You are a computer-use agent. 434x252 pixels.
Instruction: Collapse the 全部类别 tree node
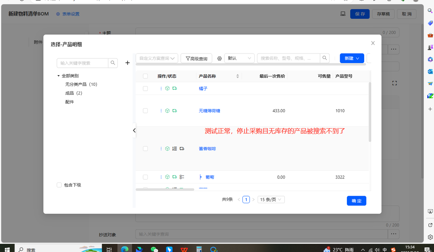[58, 76]
